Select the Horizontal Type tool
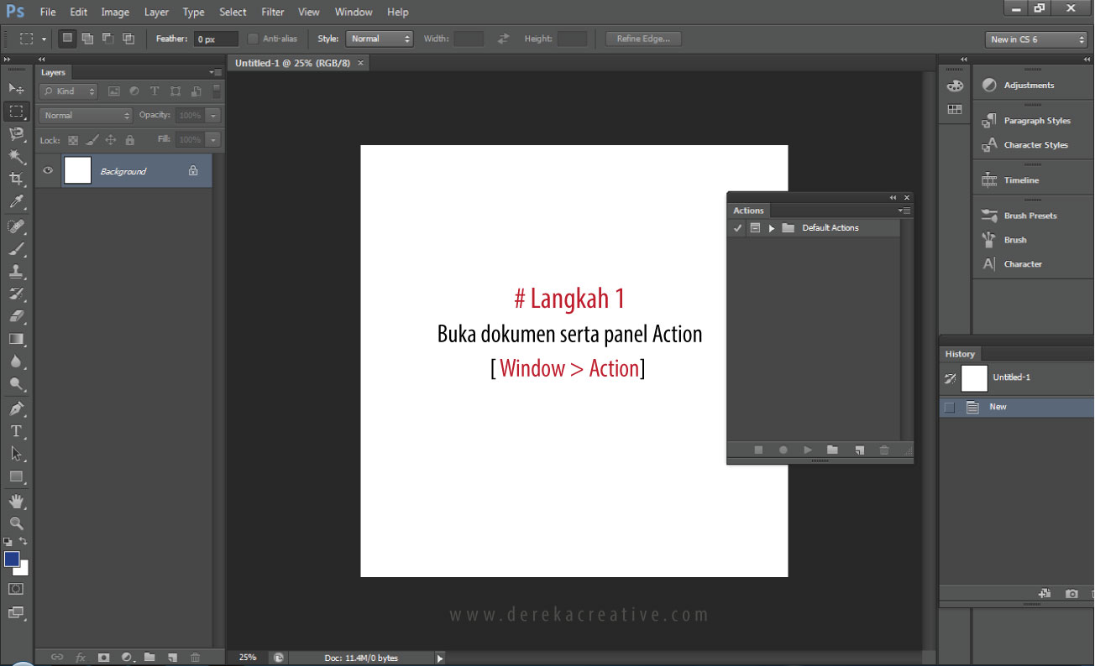This screenshot has height=666, width=1095. 16,431
